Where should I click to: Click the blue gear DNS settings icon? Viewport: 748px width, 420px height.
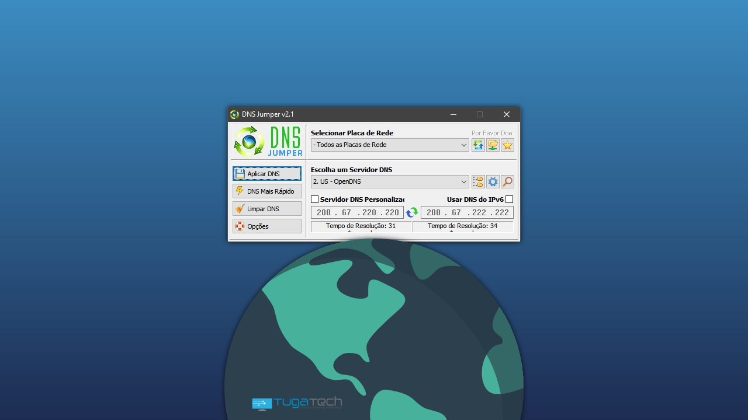[x=493, y=181]
